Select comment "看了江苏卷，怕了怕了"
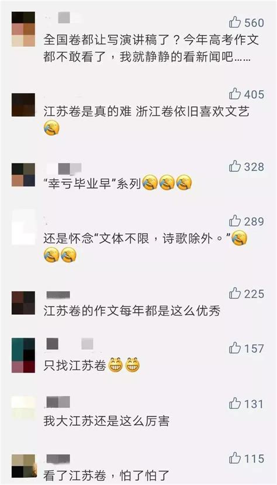Screen dimensions: 277x485 (x=106, y=475)
